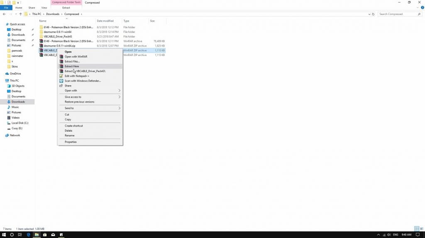Image resolution: width=425 pixels, height=238 pixels.
Task: Open recent locations dropdown beside Forward arrow
Action: click(x=16, y=14)
